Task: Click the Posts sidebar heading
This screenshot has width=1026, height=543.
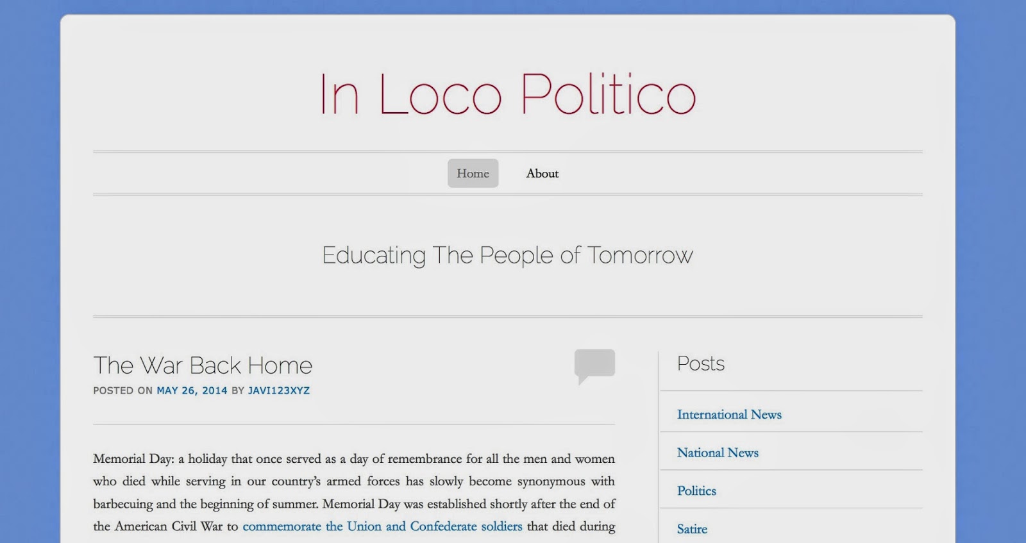Action: [700, 363]
